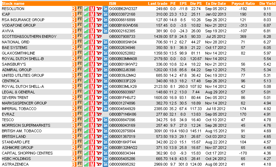
Task: Sort by ISIN column header
Action: (x=112, y=3)
